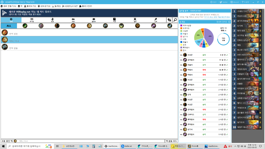Filter decks by Demon Hunter class icon
Viewport: 265px width, 149px height.
click(25, 26)
